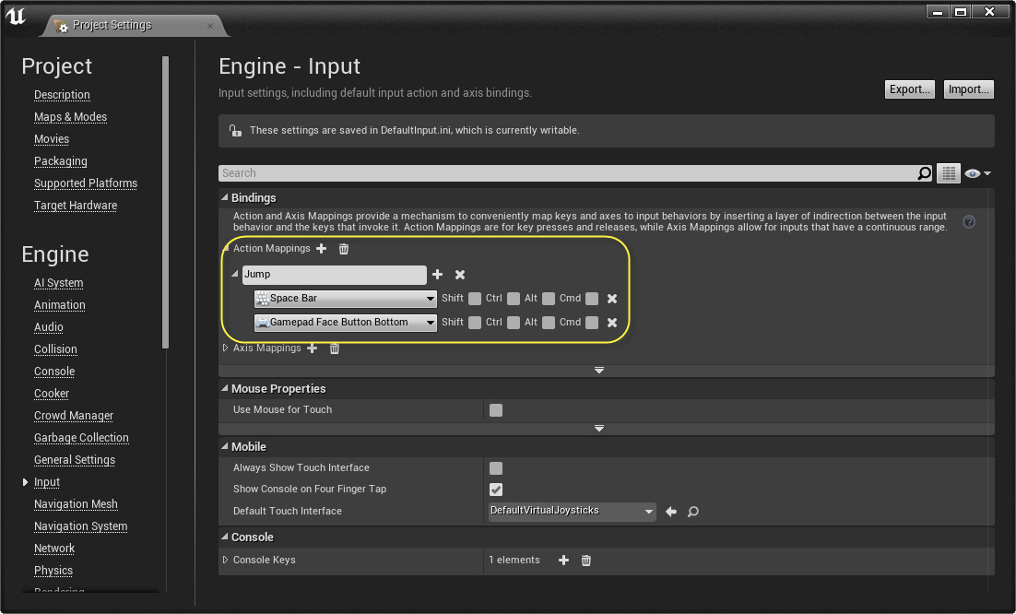1016x614 pixels.
Task: Check Shift modifier for Space Bar binding
Action: tap(475, 299)
